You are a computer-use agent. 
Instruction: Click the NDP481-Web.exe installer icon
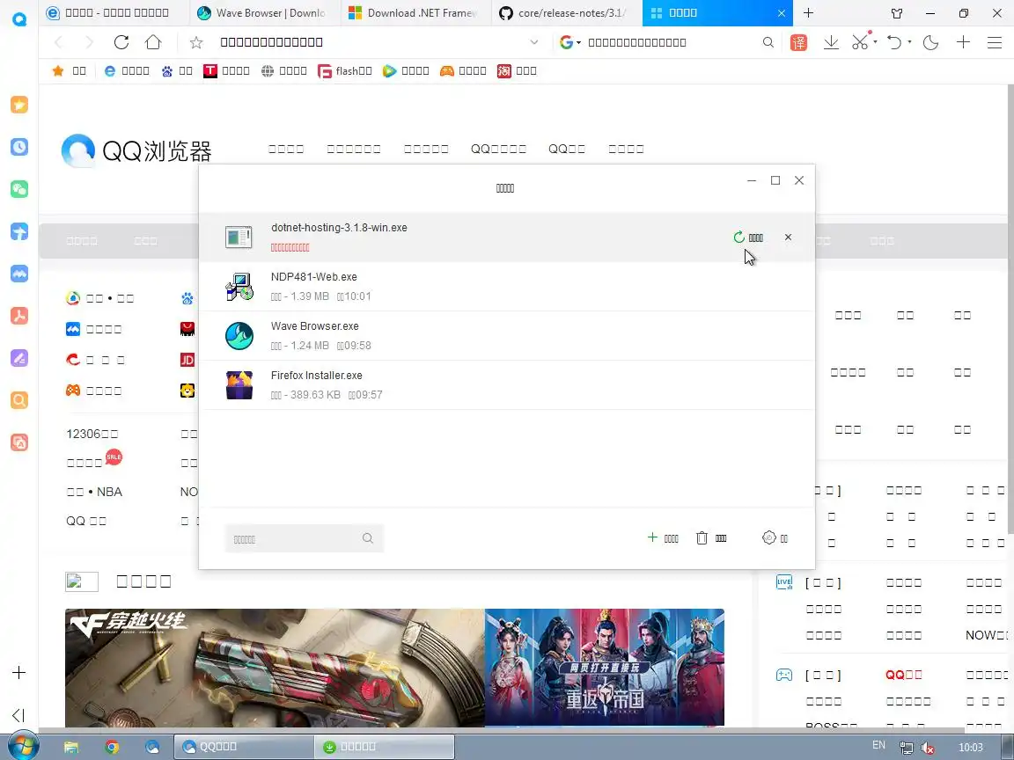(239, 287)
